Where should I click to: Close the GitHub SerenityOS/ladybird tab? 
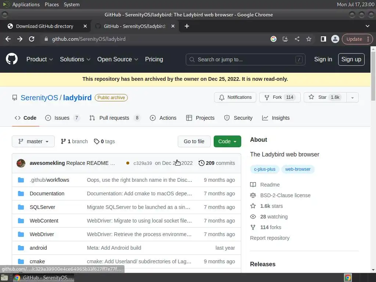pos(173,26)
